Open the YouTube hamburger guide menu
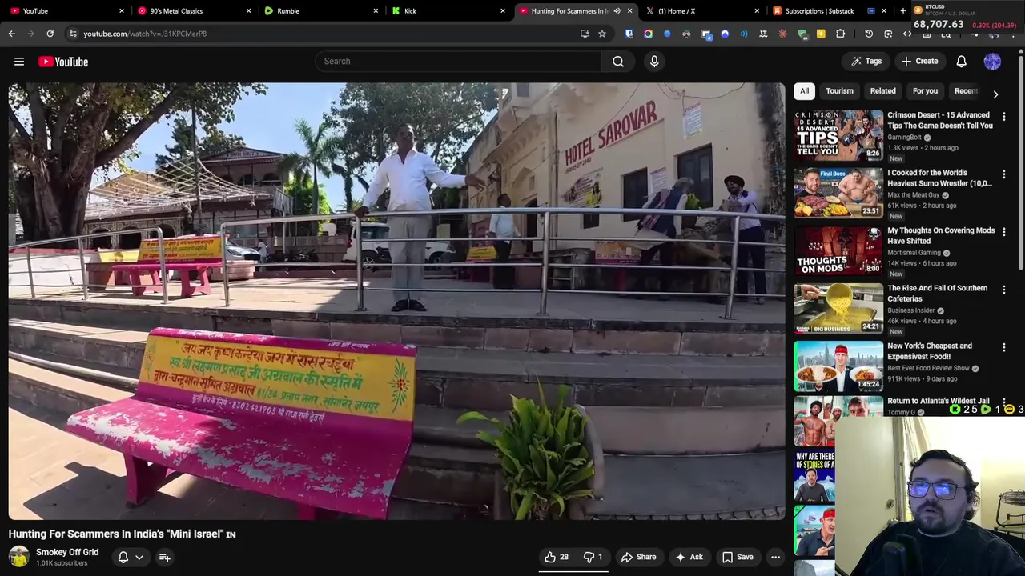 click(x=19, y=62)
